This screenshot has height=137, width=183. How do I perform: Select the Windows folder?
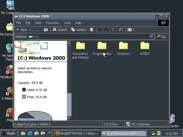[123, 49]
